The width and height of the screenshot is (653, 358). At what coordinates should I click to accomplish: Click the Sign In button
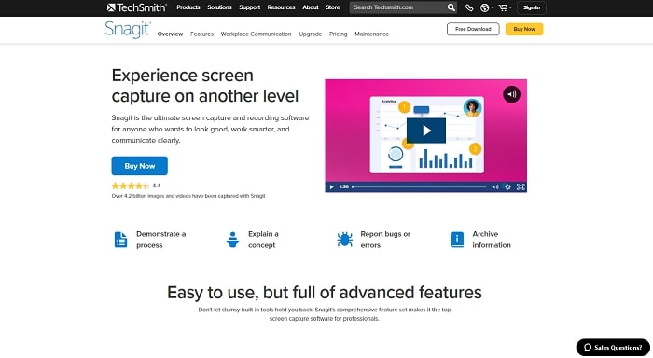coord(532,7)
